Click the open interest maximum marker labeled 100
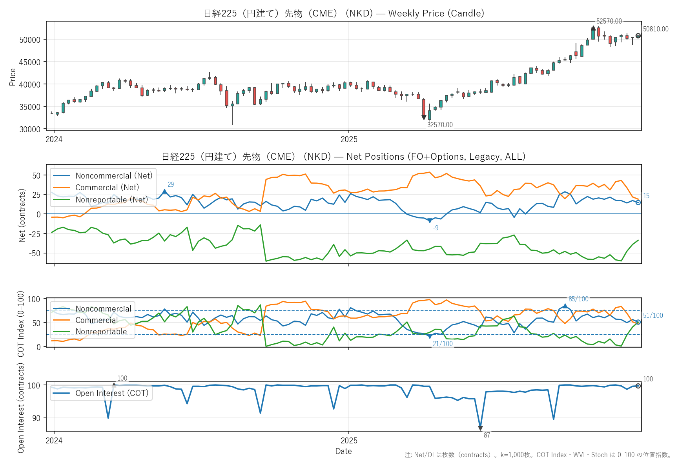Screen dimensions: 678x463 coord(114,385)
